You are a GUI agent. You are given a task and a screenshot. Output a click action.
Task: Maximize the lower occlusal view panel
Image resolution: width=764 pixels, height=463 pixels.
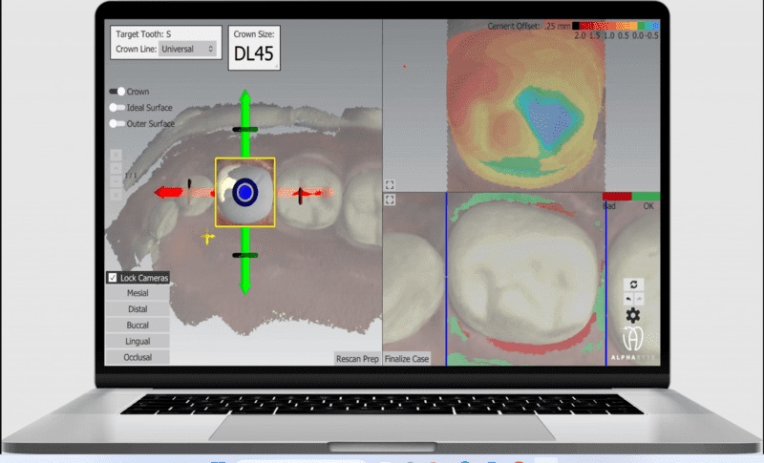pyautogui.click(x=390, y=200)
